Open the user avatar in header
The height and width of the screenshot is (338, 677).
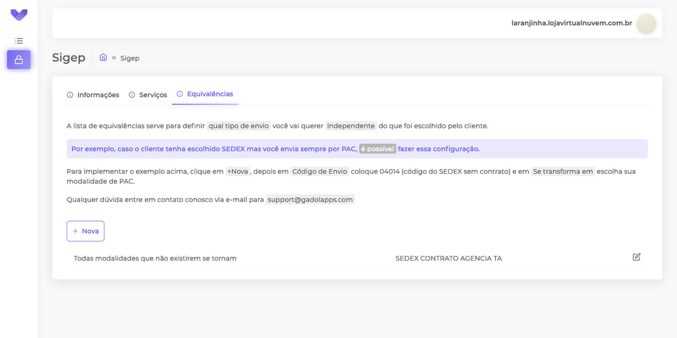pos(646,23)
